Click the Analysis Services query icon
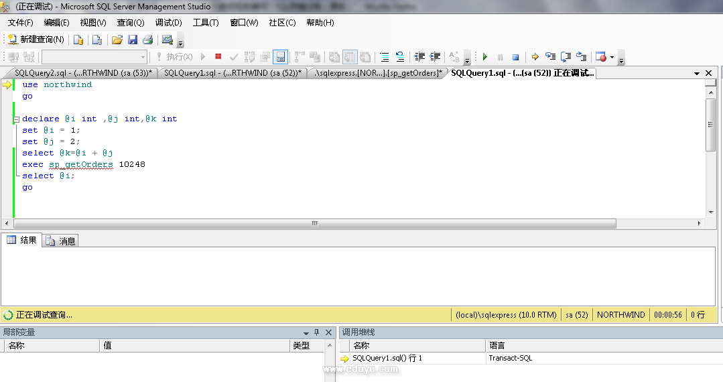The width and height of the screenshot is (723, 382). pyautogui.click(x=97, y=40)
